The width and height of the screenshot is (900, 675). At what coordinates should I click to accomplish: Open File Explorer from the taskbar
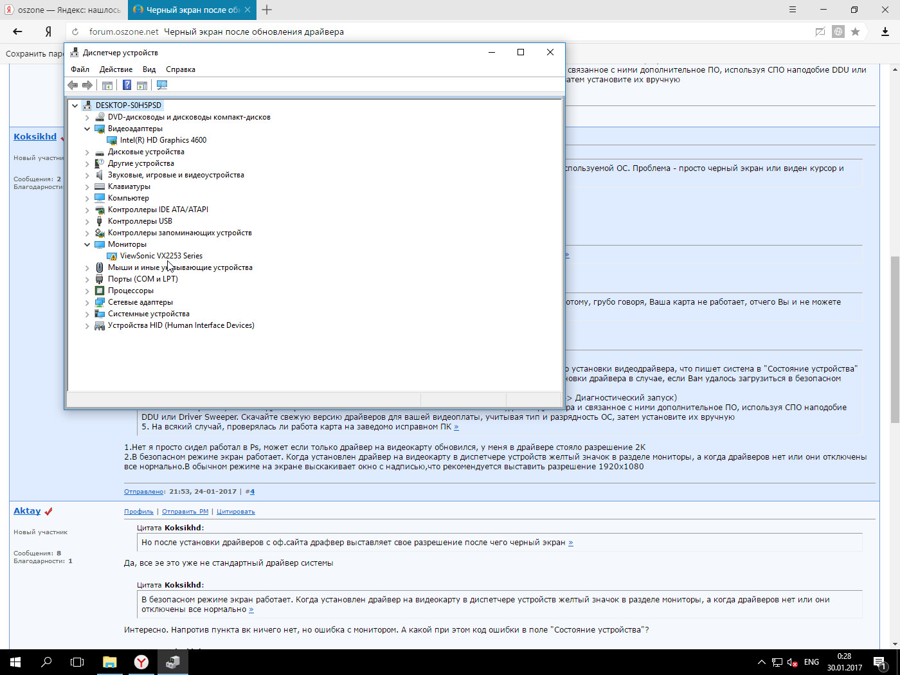point(110,662)
